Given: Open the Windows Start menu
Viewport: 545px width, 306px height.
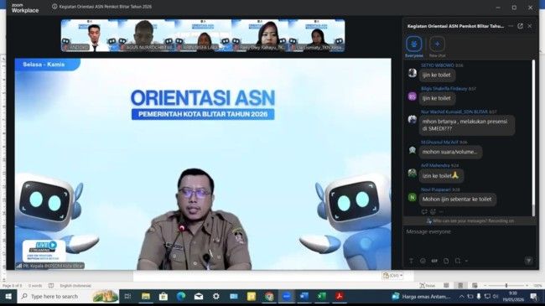Looking at the screenshot, I should coord(8,297).
